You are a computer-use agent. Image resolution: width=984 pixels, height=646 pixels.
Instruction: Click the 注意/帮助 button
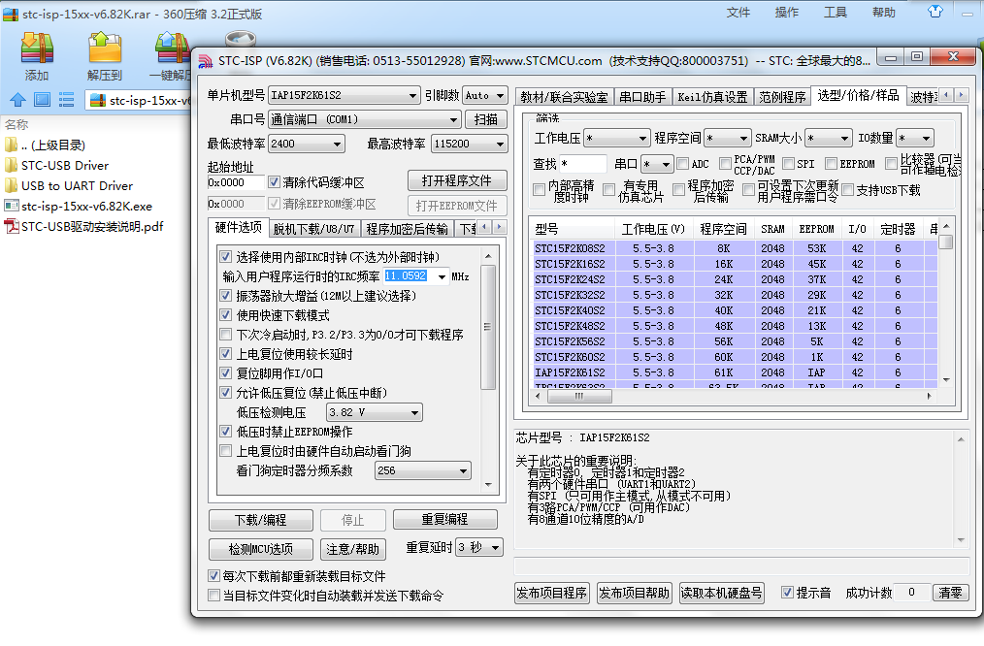pyautogui.click(x=352, y=549)
